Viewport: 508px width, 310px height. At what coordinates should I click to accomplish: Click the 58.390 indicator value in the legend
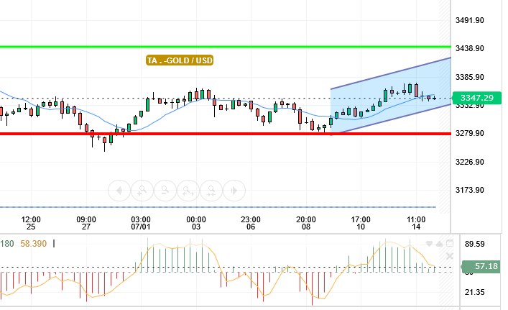pyautogui.click(x=33, y=244)
